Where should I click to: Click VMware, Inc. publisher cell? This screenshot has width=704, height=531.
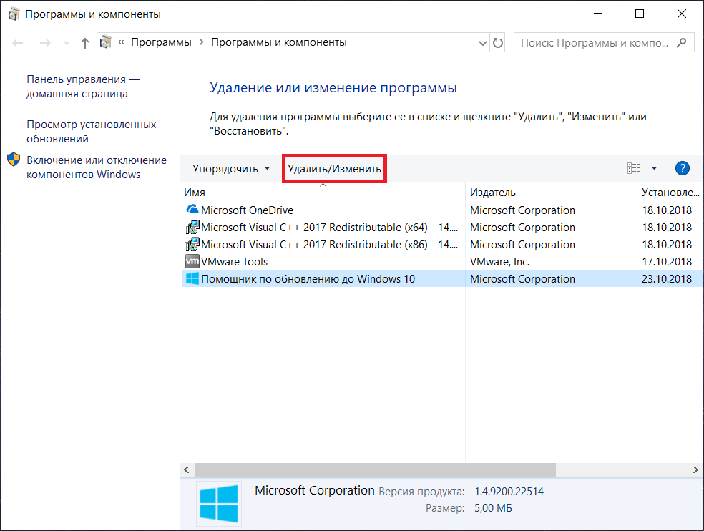point(499,261)
